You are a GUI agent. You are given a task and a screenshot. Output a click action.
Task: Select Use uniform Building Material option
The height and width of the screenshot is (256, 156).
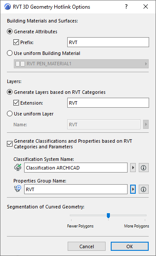[9, 53]
